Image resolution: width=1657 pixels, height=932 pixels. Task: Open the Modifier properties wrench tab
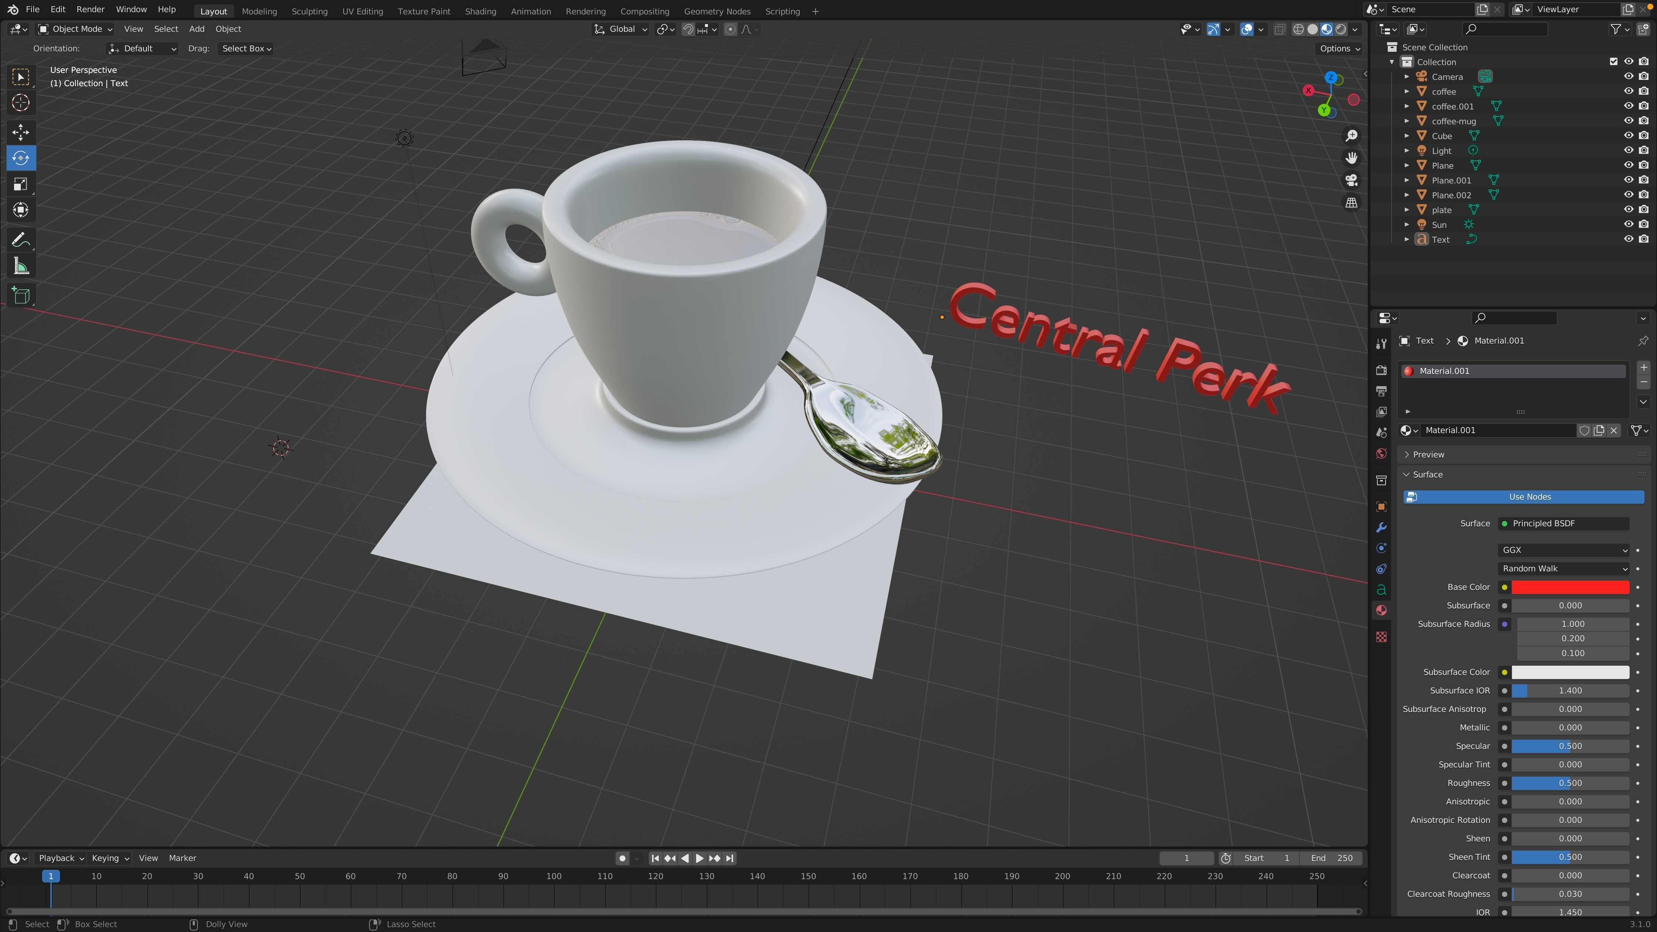coord(1381,527)
